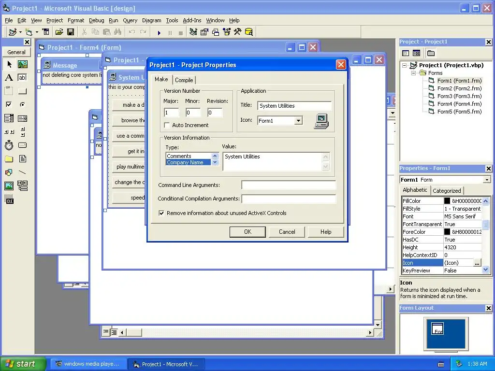The height and width of the screenshot is (371, 495).
Task: Select the Timer control tool
Action: tap(9, 145)
